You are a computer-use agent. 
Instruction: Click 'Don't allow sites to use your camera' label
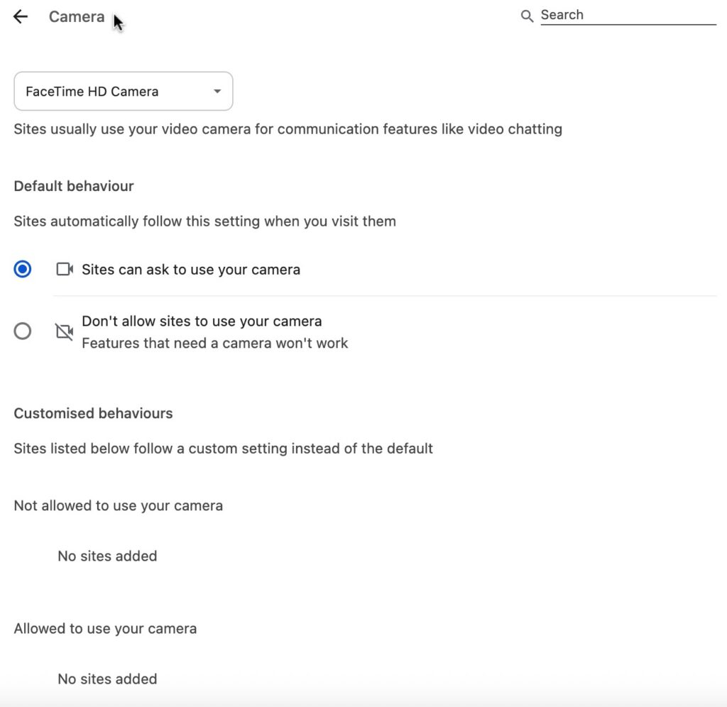[202, 321]
